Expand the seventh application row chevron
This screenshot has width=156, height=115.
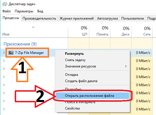tap(4, 101)
